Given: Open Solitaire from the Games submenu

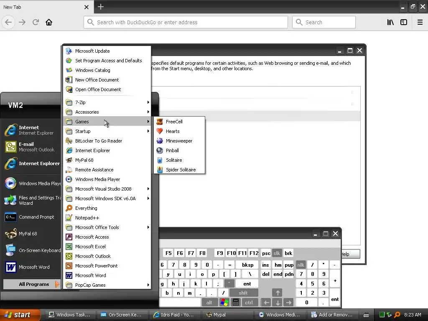Looking at the screenshot, I should 179,160.
